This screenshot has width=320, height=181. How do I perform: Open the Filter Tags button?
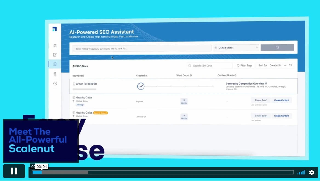(x=244, y=65)
